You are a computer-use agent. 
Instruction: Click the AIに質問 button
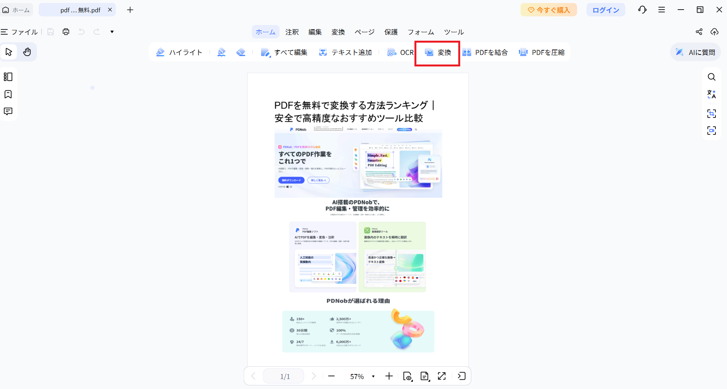pos(695,52)
